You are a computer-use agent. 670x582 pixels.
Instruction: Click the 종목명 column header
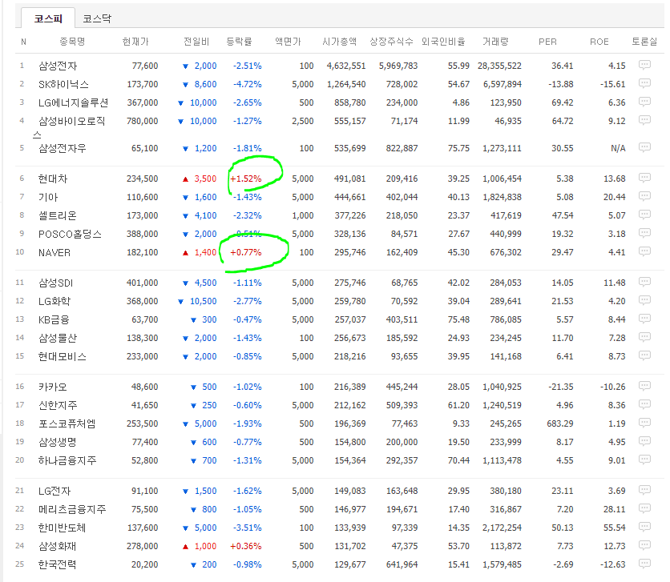(x=72, y=42)
